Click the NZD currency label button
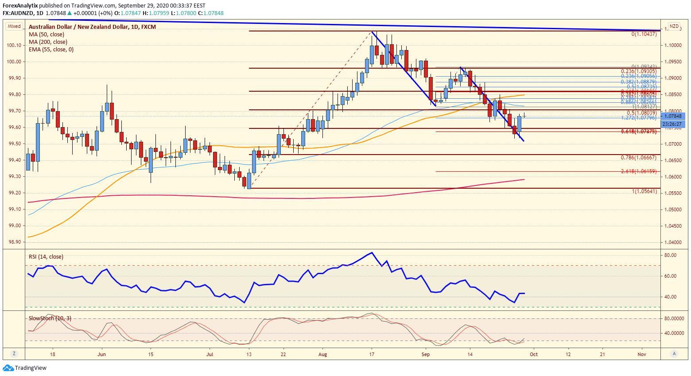Viewport: 691px width, 376px height. click(x=674, y=26)
